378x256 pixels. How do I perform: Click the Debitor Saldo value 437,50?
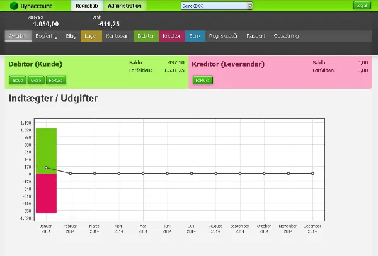176,62
